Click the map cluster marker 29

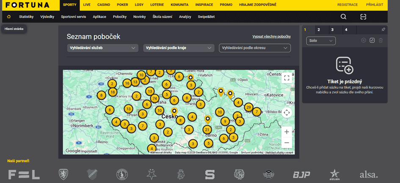(x=249, y=107)
